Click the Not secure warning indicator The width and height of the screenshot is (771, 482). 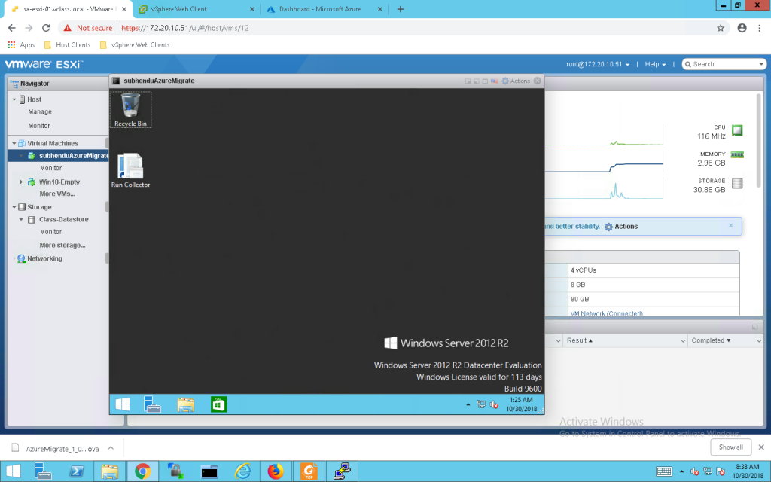[x=87, y=28]
